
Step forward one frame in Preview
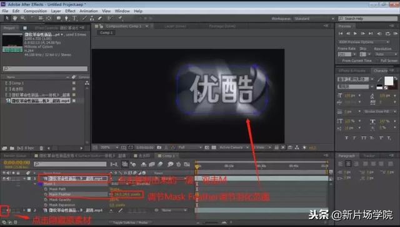[362, 34]
